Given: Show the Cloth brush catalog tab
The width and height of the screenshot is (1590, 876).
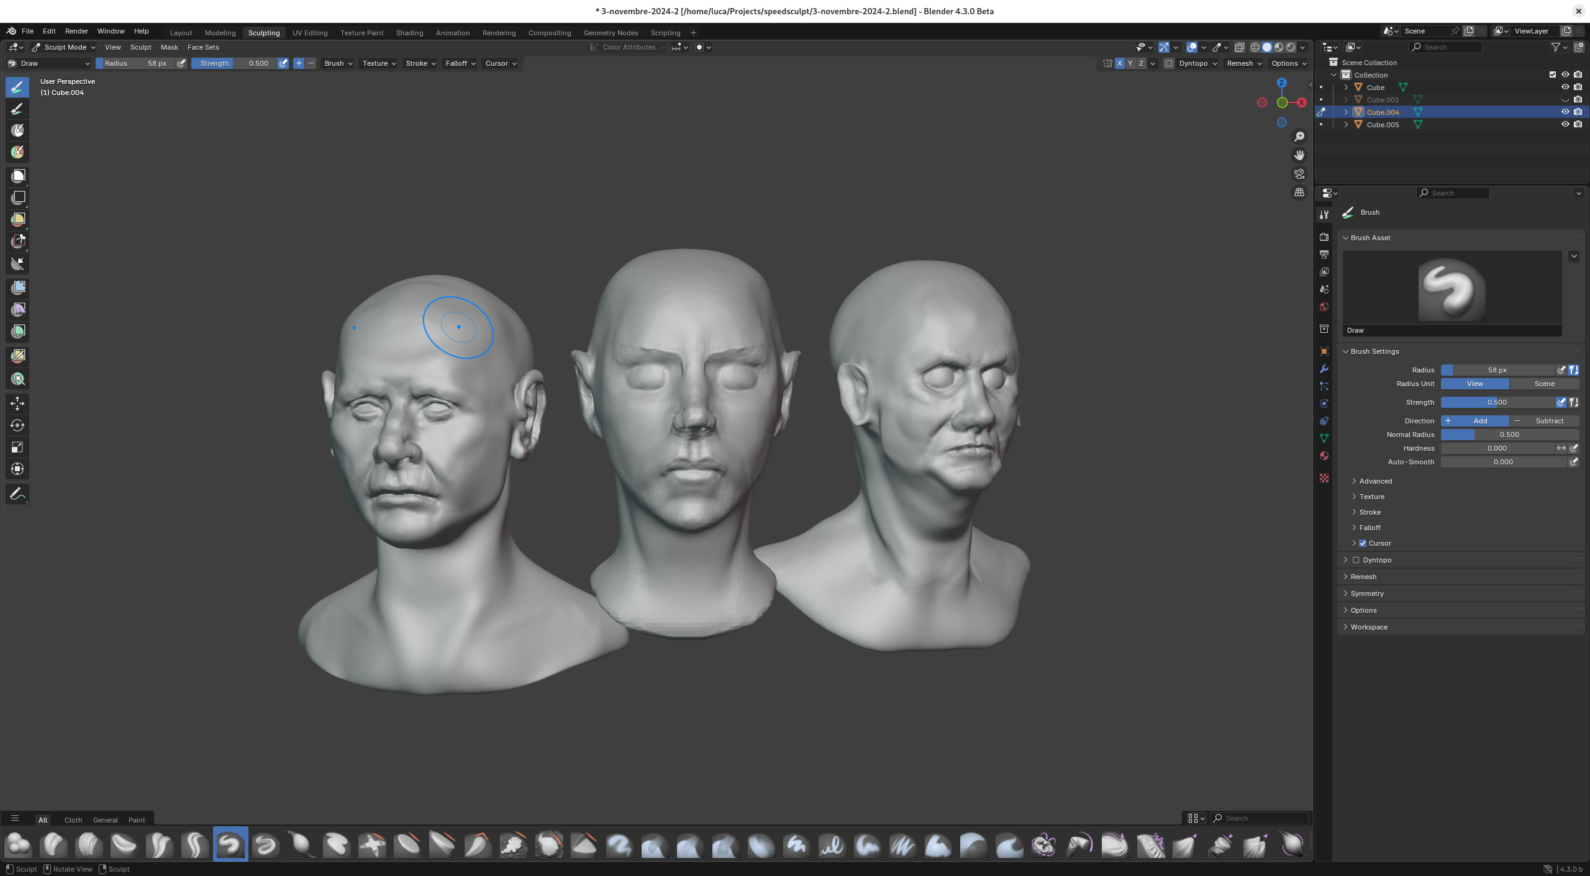Looking at the screenshot, I should click(x=73, y=820).
